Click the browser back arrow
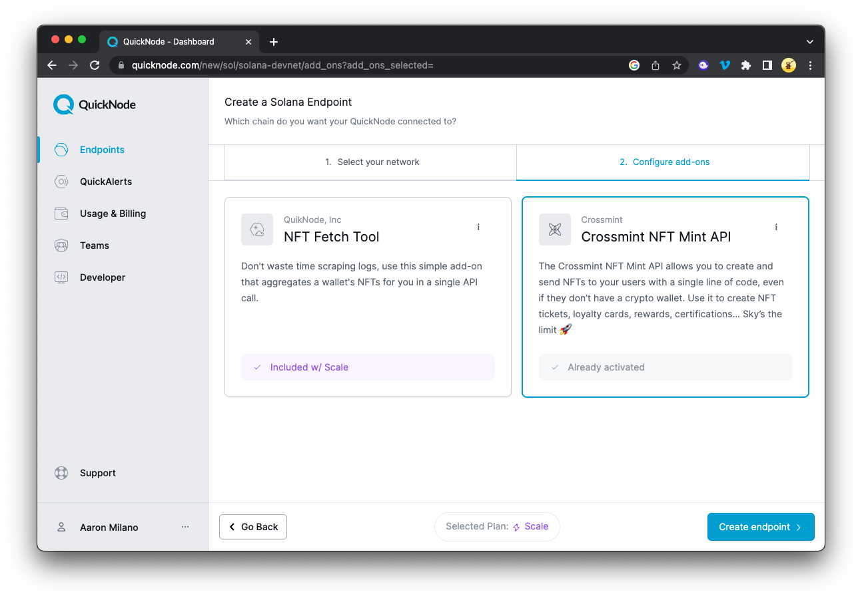 click(52, 65)
